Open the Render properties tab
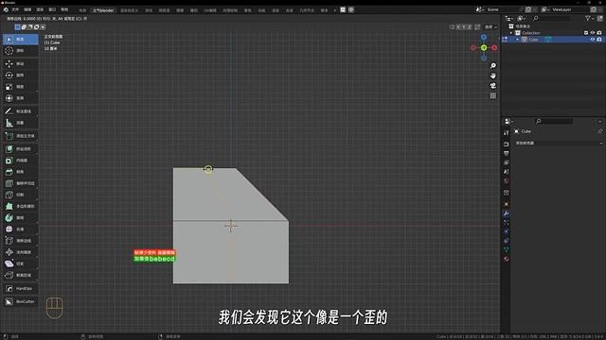 click(x=507, y=144)
